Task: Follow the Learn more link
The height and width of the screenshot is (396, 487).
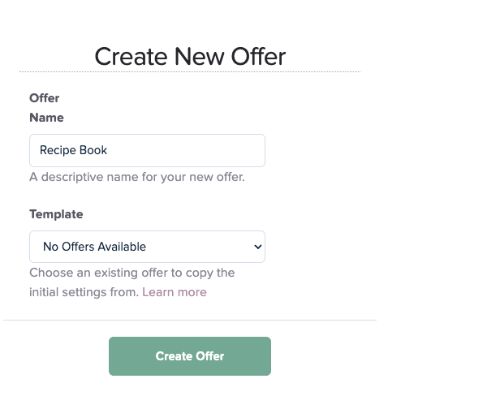Action: point(175,292)
